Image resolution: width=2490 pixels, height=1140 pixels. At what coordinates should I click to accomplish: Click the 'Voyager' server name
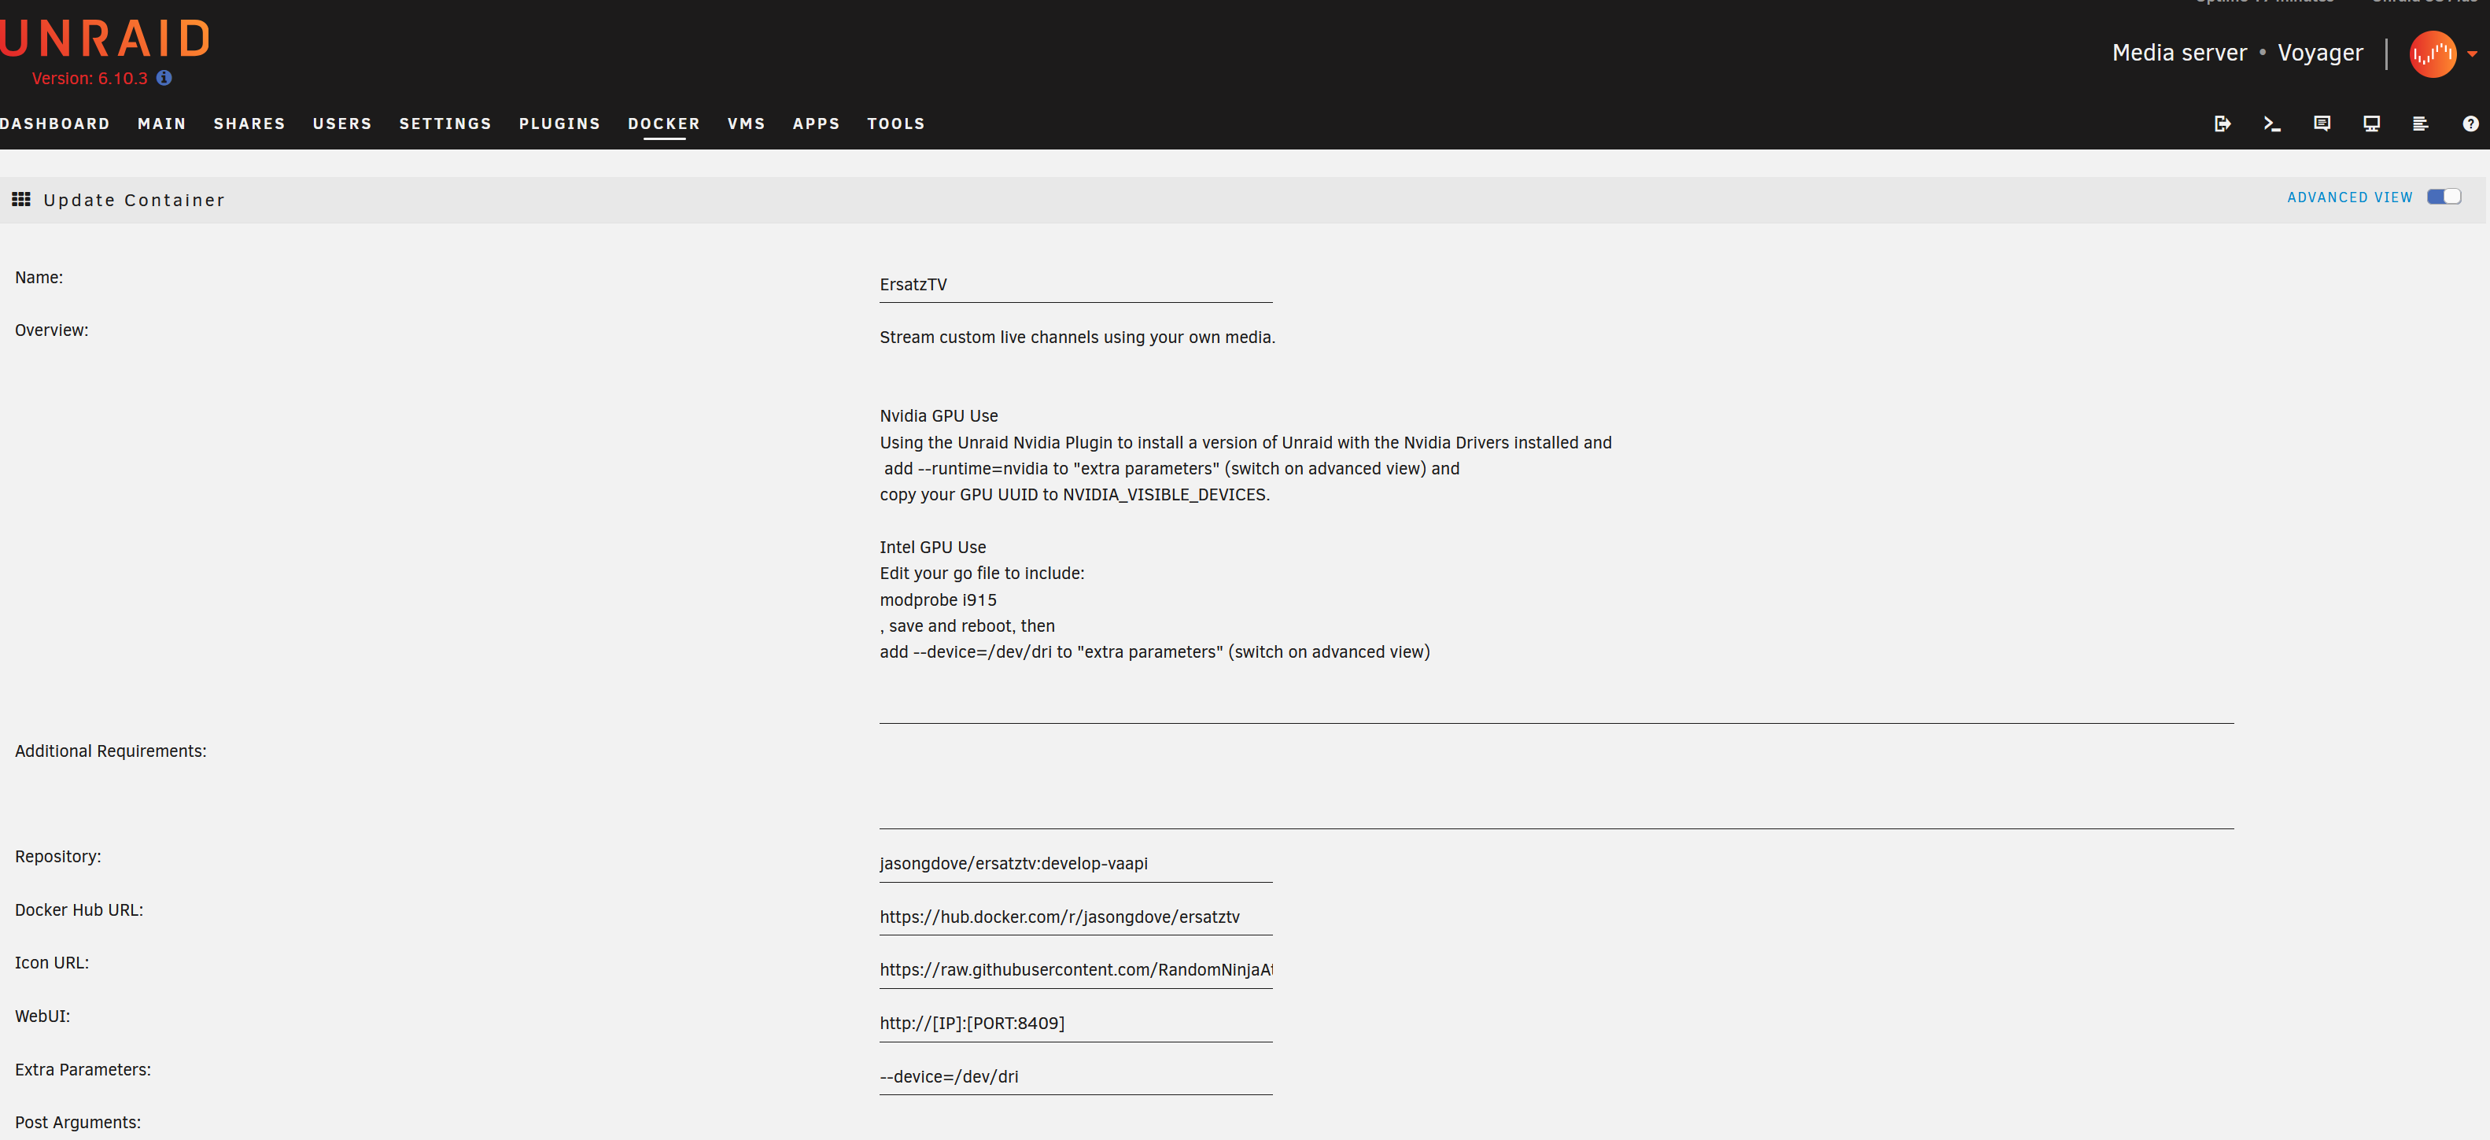coord(2320,53)
